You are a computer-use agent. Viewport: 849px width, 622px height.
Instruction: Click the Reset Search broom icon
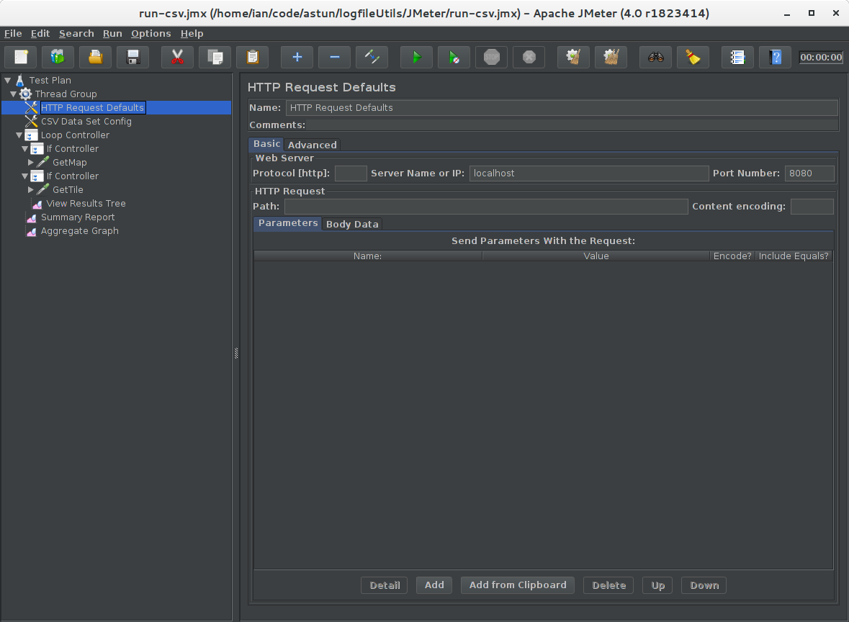693,57
